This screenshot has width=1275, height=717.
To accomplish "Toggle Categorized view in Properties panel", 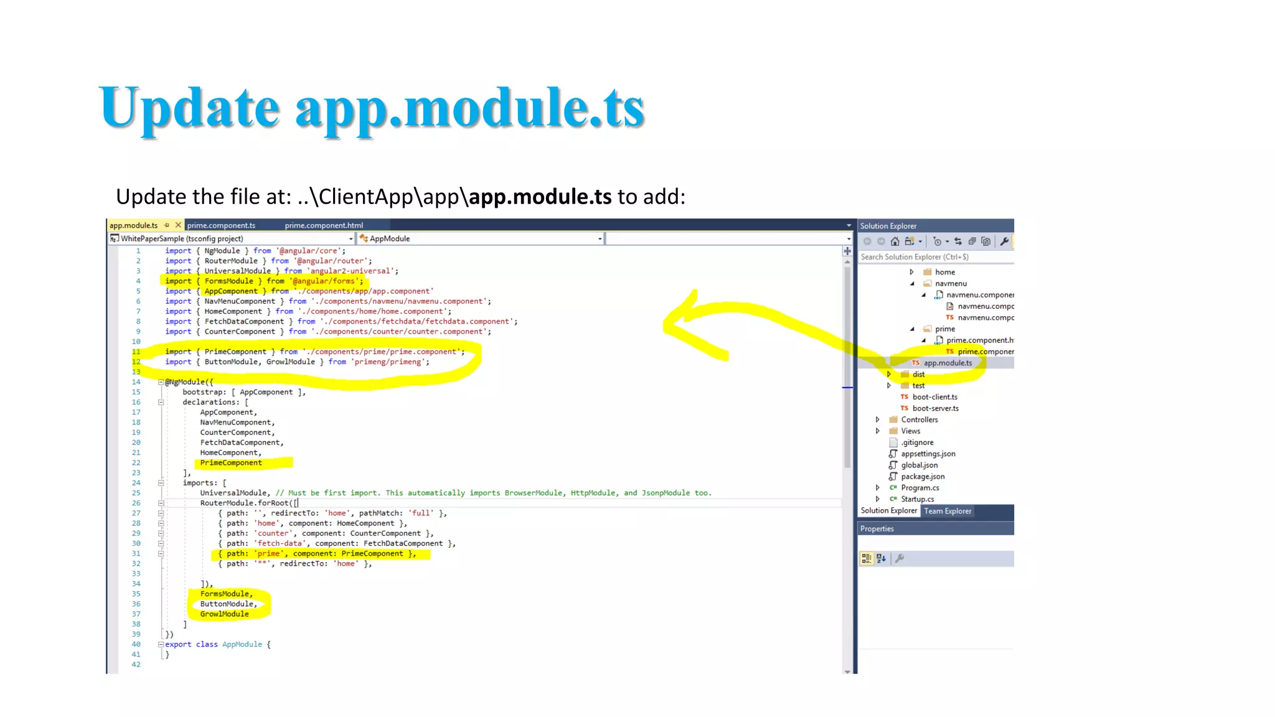I will pyautogui.click(x=866, y=559).
